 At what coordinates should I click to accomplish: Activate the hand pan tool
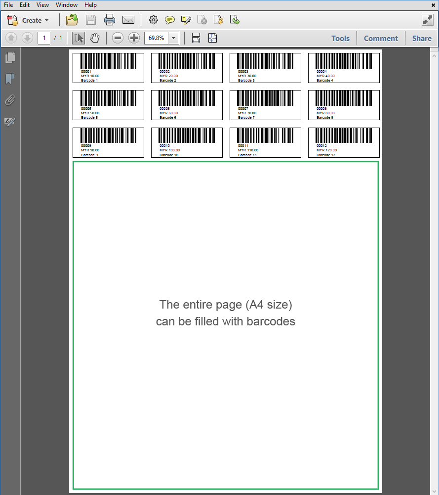(94, 38)
